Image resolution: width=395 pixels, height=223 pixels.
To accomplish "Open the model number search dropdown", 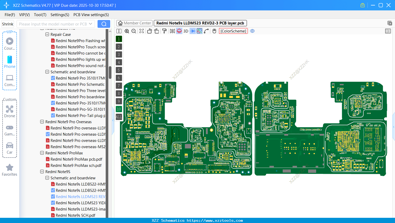I will pos(91,23).
